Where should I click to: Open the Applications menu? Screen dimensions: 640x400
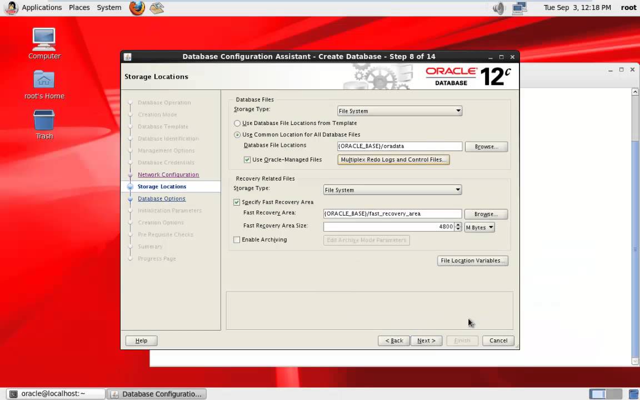[42, 8]
